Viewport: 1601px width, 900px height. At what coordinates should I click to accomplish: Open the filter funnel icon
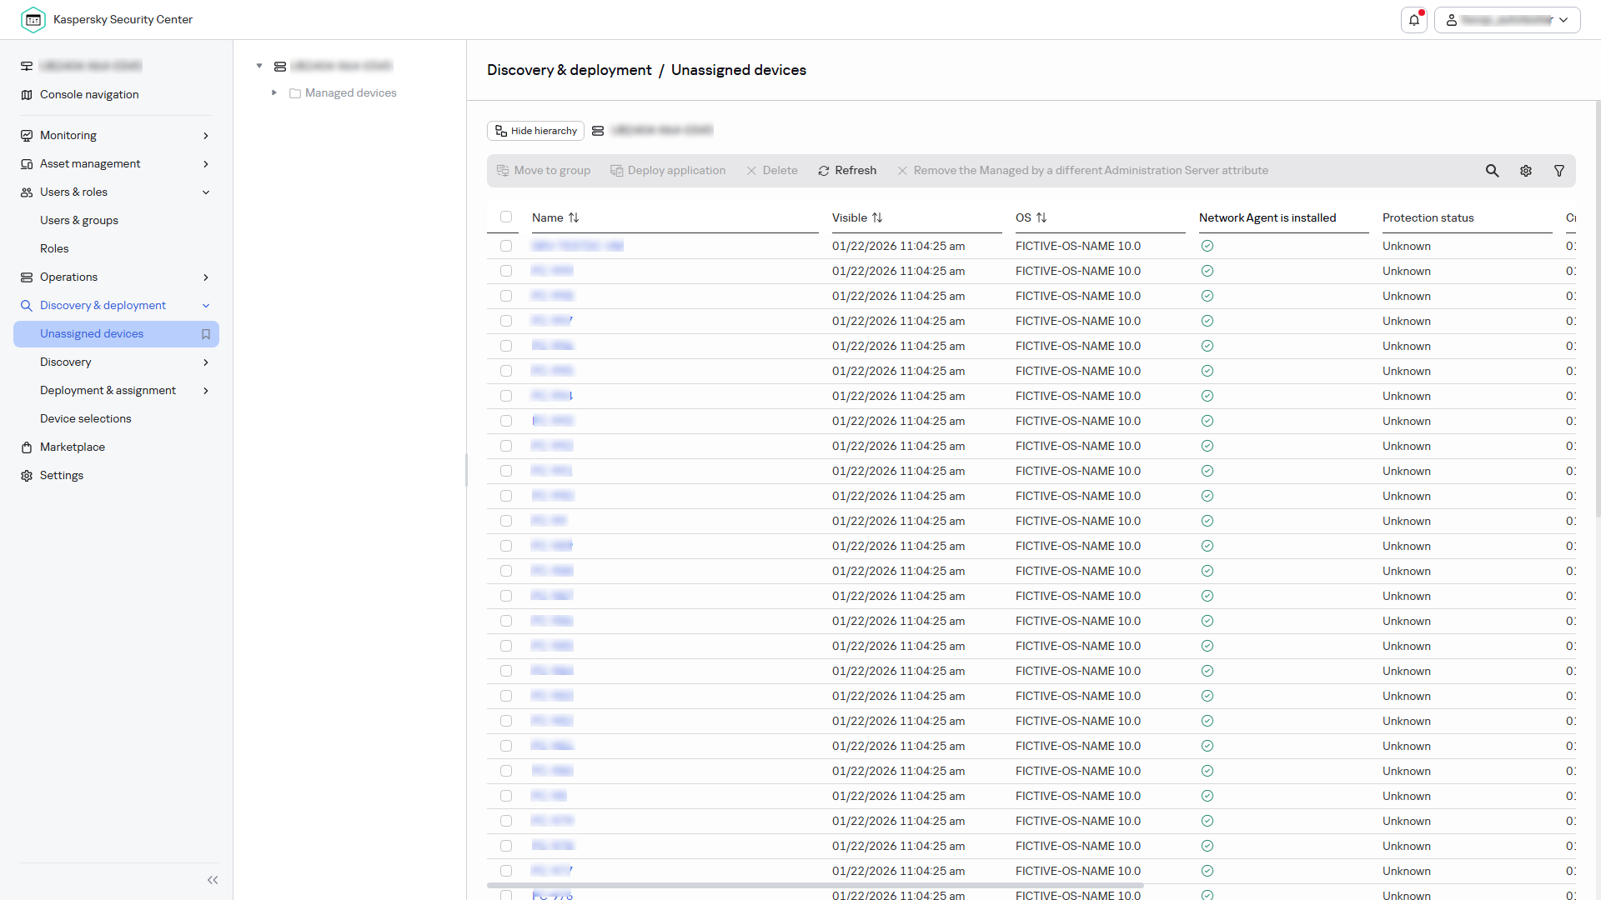pos(1558,171)
